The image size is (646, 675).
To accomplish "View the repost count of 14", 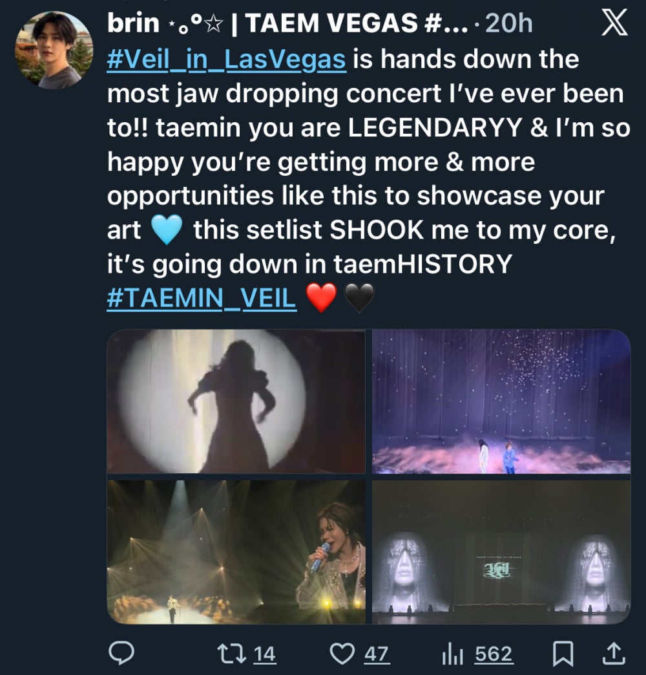I will [264, 654].
